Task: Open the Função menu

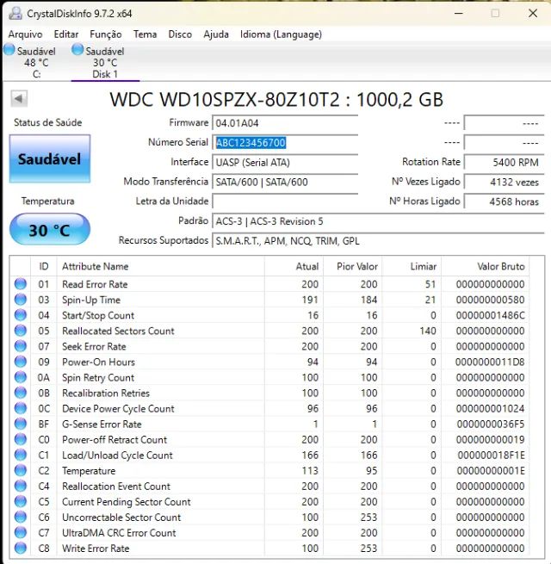Action: coord(106,34)
